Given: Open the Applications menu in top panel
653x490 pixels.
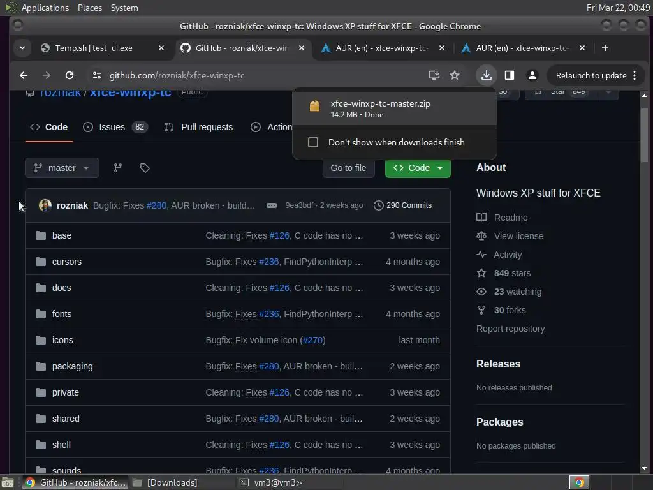Looking at the screenshot, I should [x=45, y=8].
